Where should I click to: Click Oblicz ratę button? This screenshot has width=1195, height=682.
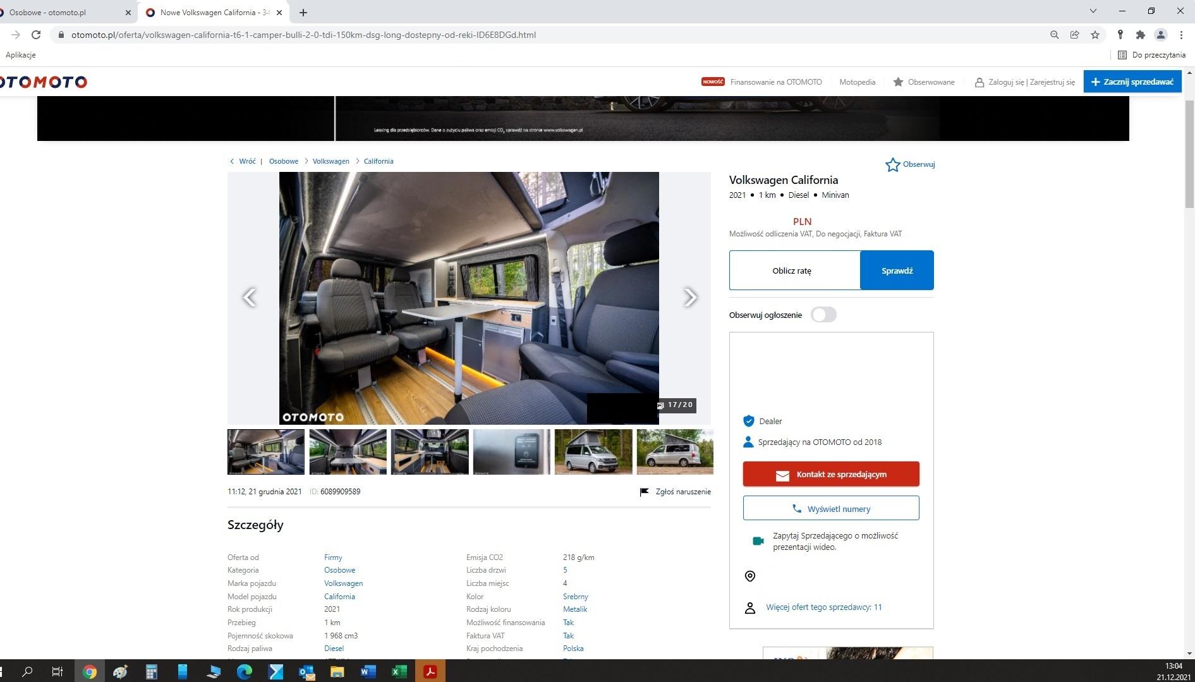click(x=795, y=271)
